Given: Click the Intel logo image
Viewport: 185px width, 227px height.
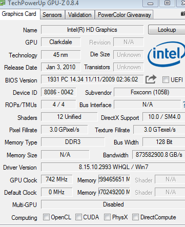Looking at the screenshot, I should coord(166,54).
